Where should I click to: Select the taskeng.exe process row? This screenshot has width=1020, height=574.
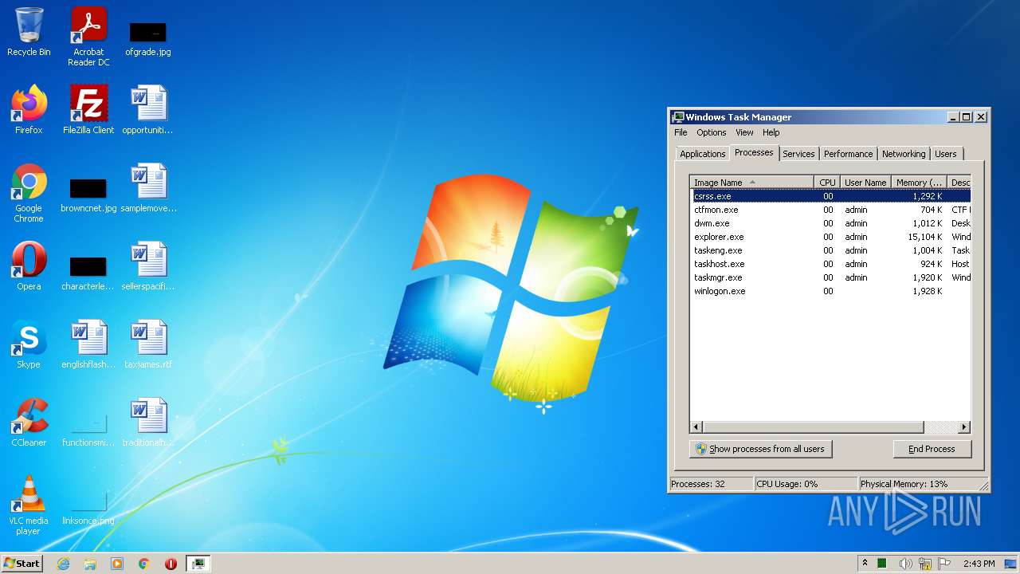pos(830,250)
